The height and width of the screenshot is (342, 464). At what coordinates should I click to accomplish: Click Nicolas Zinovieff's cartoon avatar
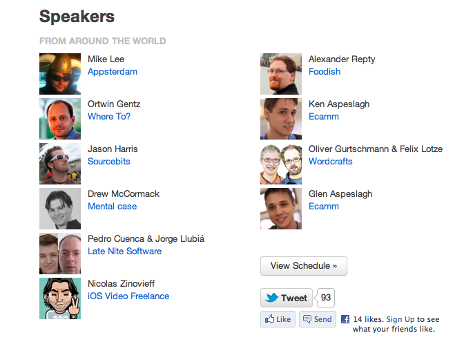click(x=60, y=298)
